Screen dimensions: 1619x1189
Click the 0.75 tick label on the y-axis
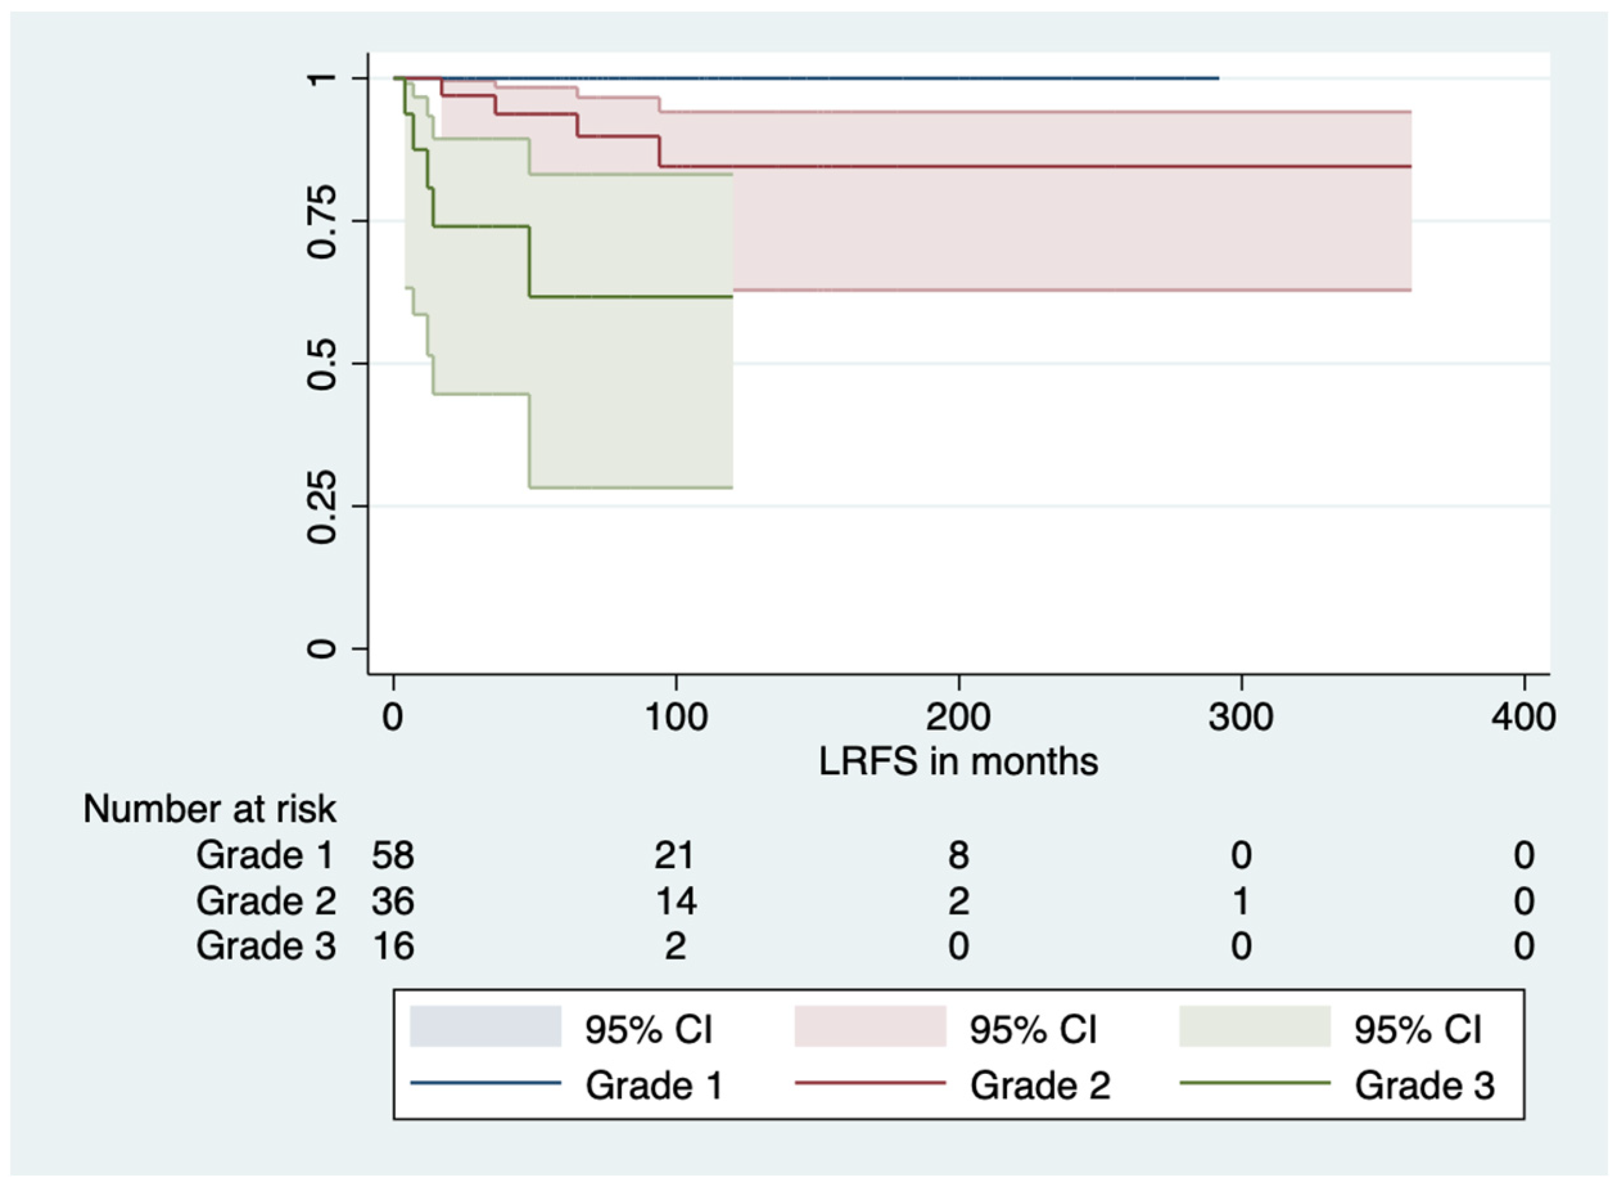pyautogui.click(x=322, y=221)
